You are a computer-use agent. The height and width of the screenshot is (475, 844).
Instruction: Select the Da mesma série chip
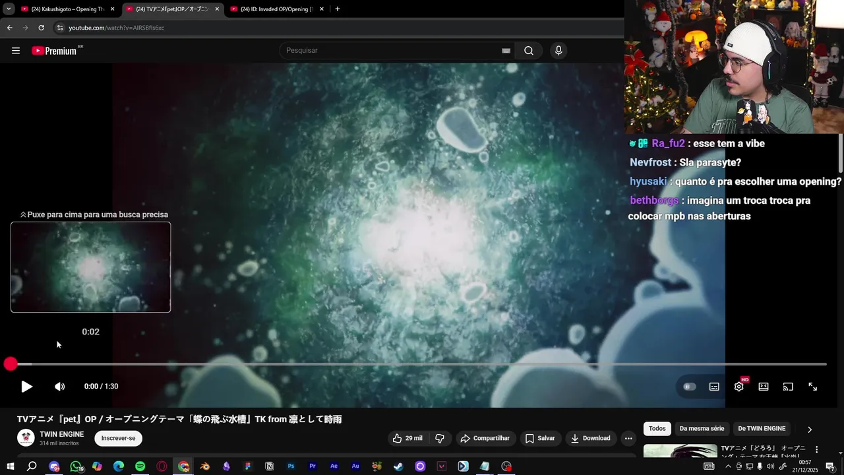click(702, 429)
